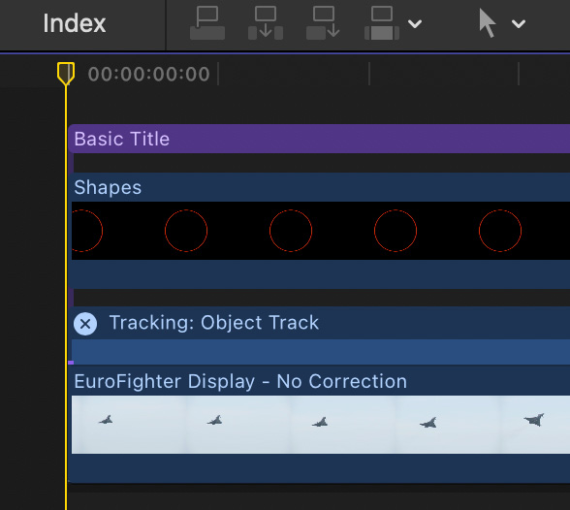Click the first EuroFighter jet thumbnail
570x510 pixels.
coord(106,420)
